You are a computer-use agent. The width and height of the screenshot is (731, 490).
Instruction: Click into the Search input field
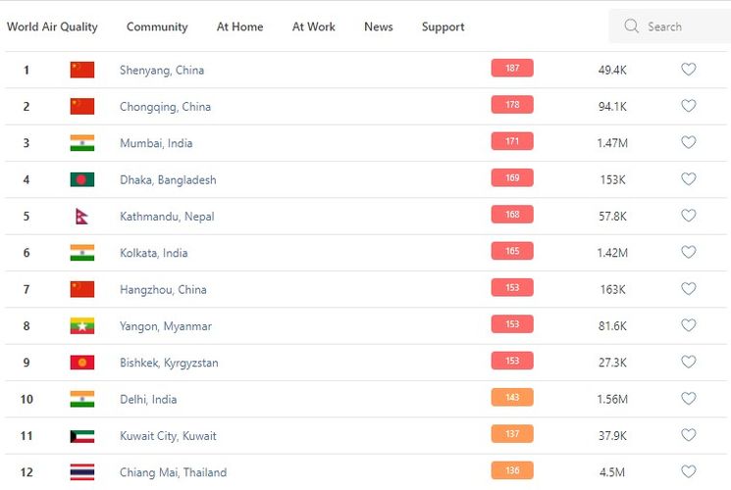coord(682,26)
